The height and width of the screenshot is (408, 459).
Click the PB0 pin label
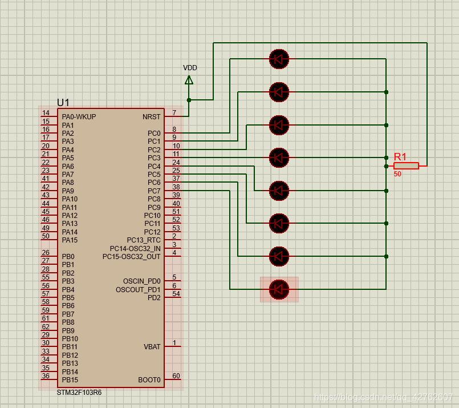pyautogui.click(x=68, y=257)
